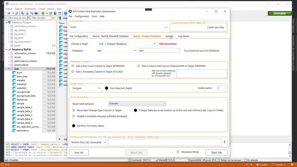Enable Add a Timestamp Column in Target
The width and height of the screenshot is (297, 167).
pos(73,72)
